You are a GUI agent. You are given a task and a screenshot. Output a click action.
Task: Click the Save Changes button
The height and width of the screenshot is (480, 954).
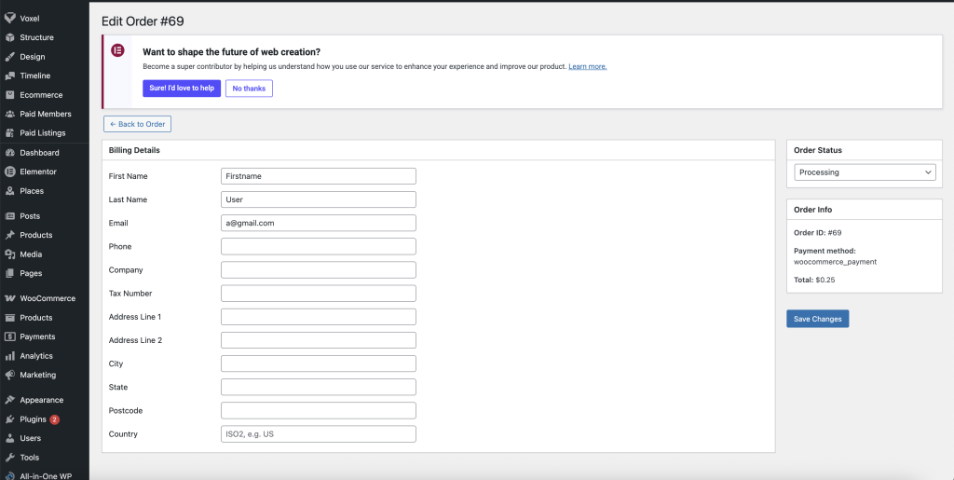tap(817, 319)
